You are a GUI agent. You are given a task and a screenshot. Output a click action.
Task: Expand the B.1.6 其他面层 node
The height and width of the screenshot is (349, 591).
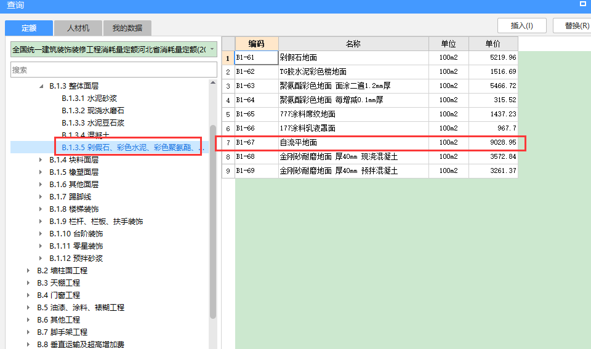(x=41, y=184)
